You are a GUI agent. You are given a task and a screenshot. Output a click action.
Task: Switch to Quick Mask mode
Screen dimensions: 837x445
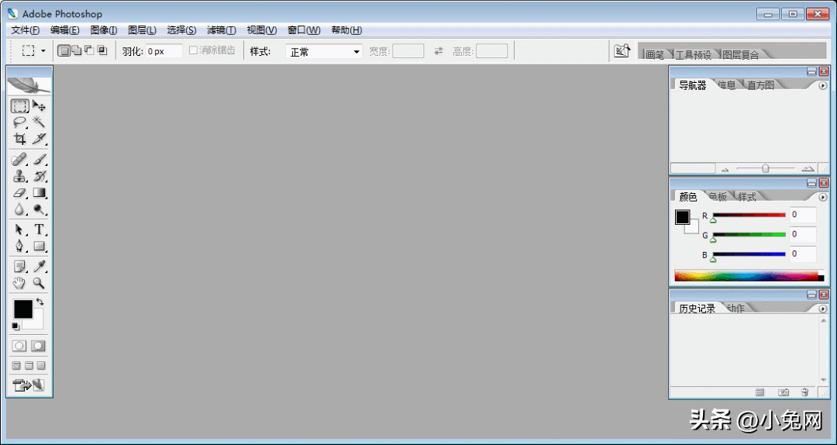pyautogui.click(x=38, y=346)
